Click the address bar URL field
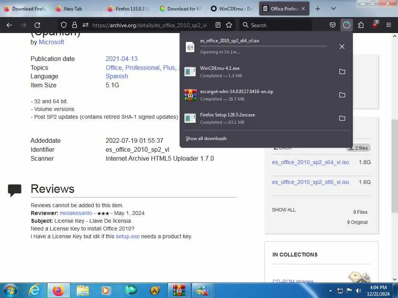 click(150, 25)
